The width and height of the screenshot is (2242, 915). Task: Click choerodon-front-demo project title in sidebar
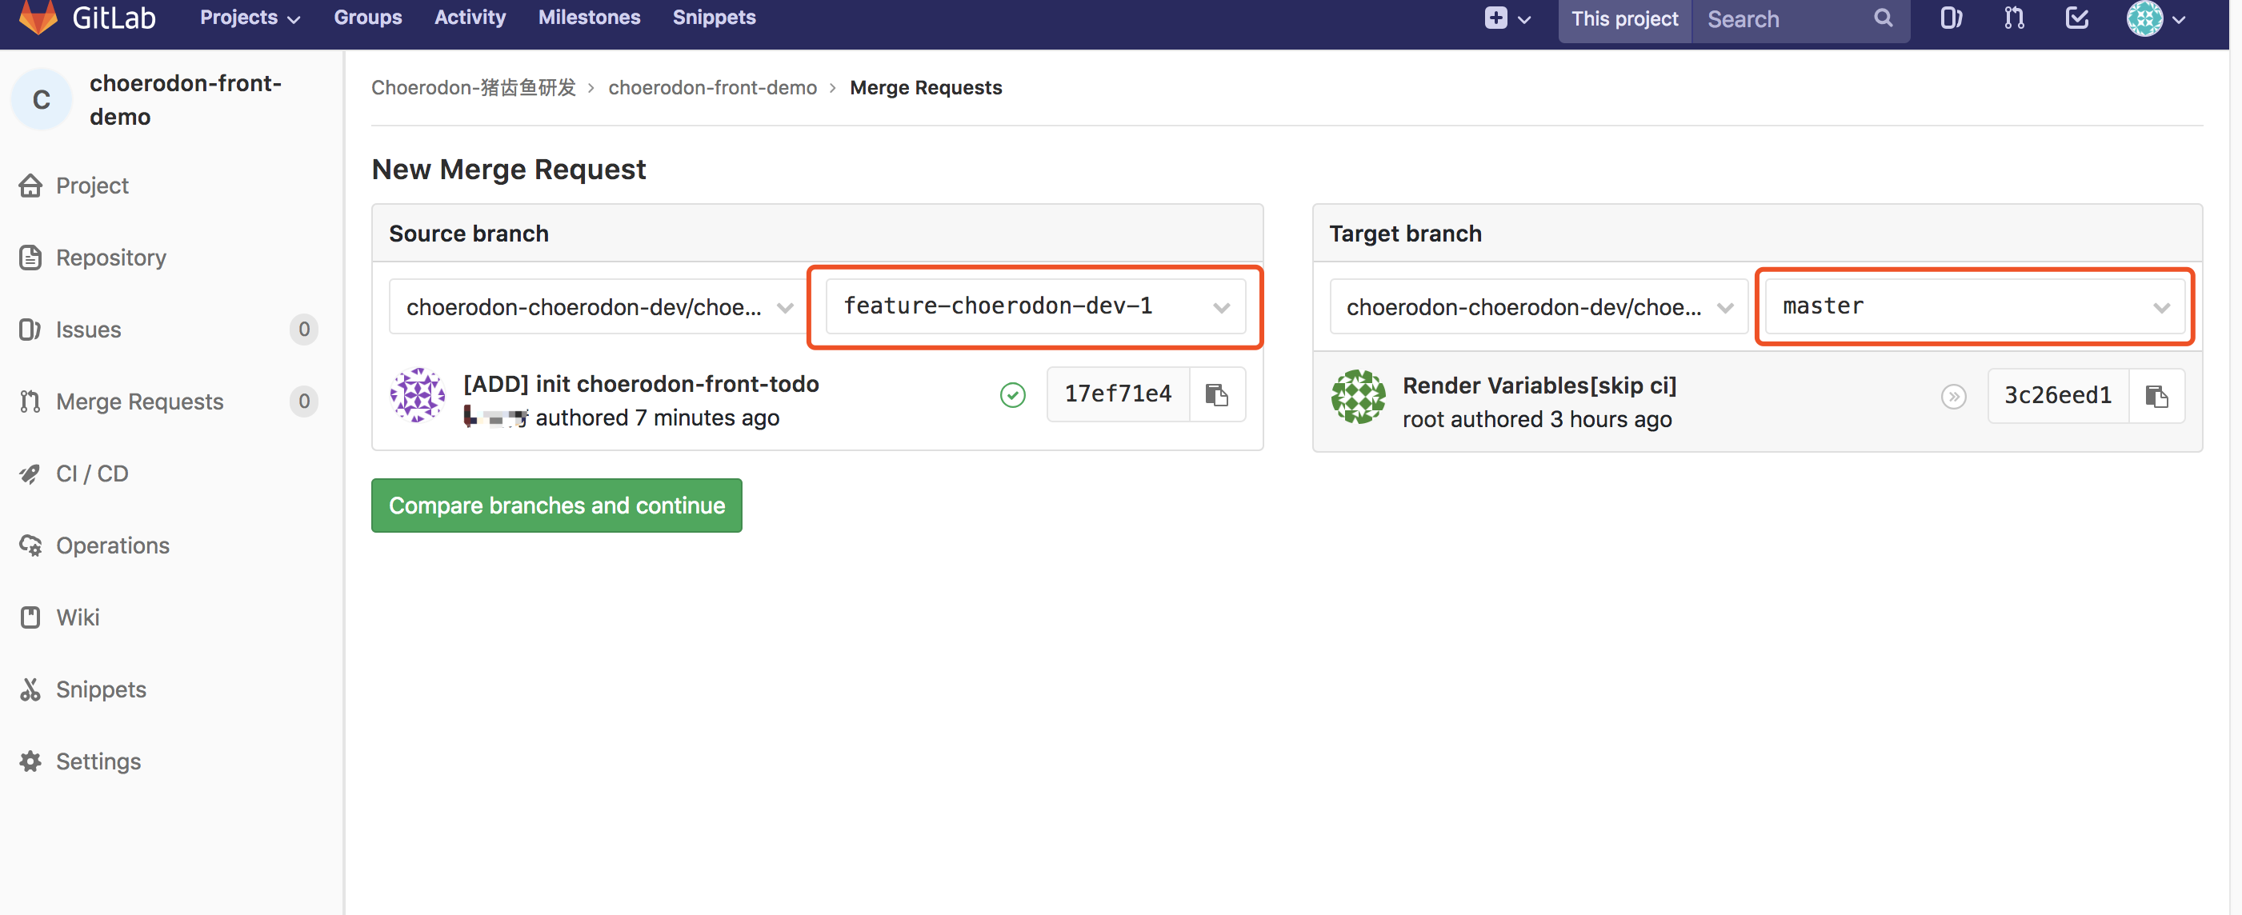point(186,99)
